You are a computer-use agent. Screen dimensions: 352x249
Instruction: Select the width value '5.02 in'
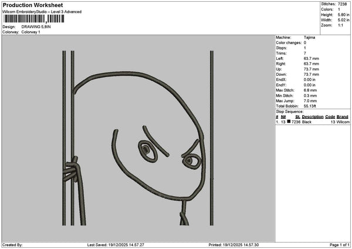click(343, 20)
